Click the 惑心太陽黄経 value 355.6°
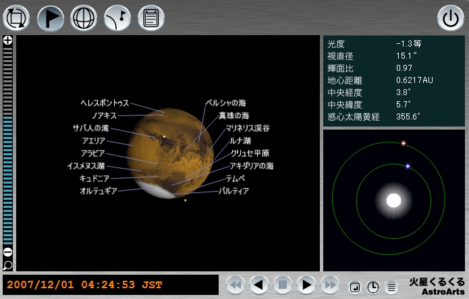The height and width of the screenshot is (299, 469). click(x=408, y=116)
